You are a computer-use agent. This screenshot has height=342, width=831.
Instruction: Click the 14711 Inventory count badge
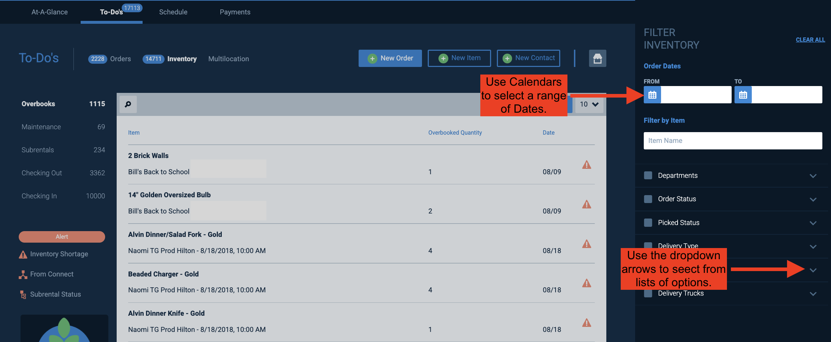coord(153,59)
